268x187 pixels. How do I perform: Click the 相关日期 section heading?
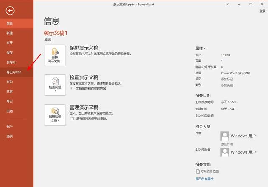(203, 95)
